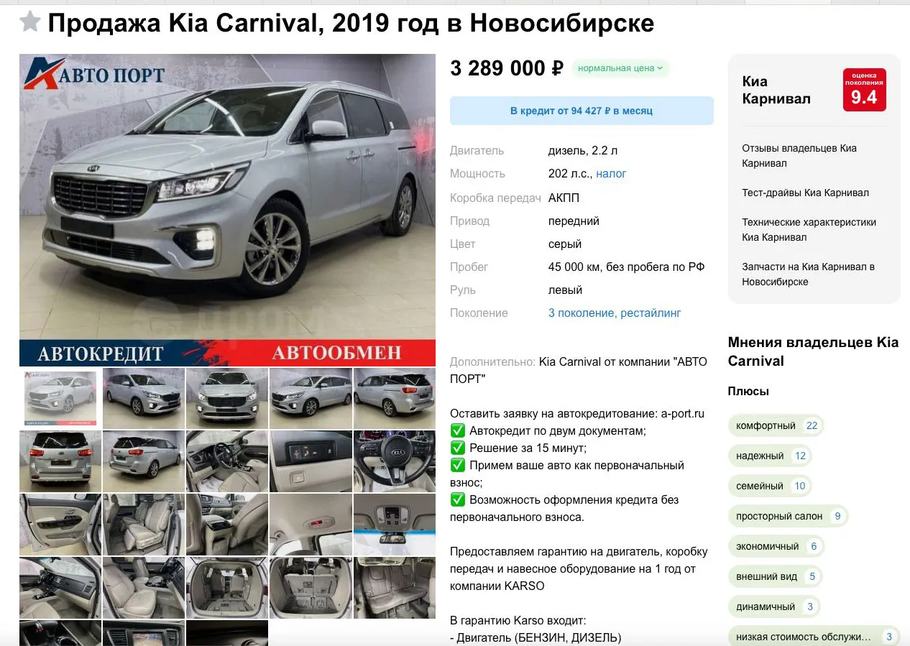
Task: Click the Авто Порт logo on photo
Action: coord(94,74)
